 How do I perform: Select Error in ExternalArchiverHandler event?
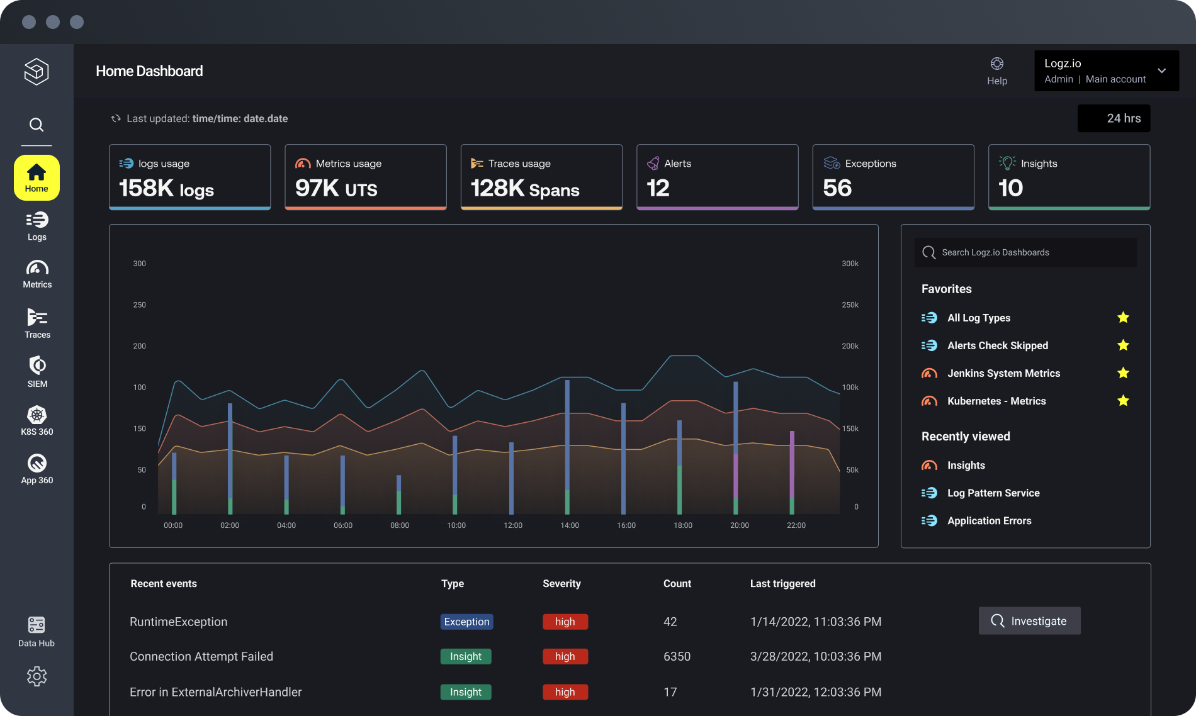pos(629,691)
